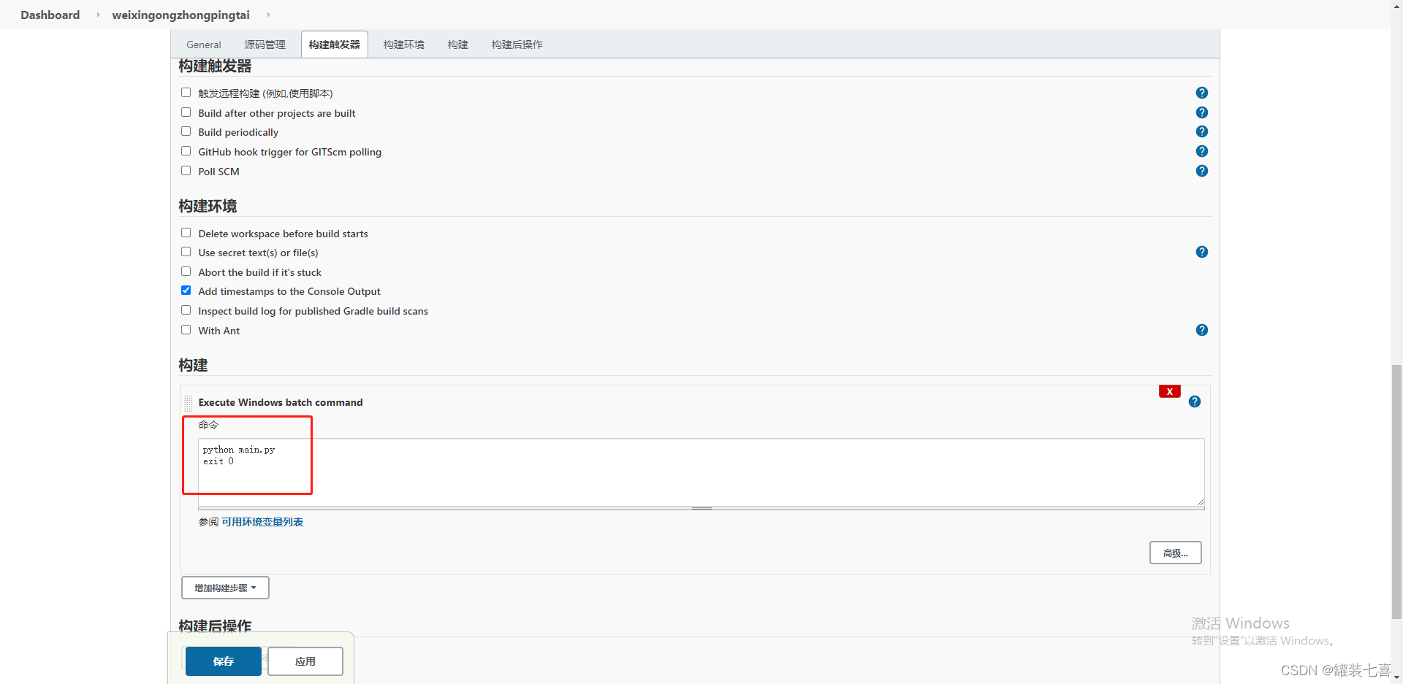Uncheck Add timestamps to the Console Output
Viewport: 1403px width, 684px height.
tap(186, 291)
